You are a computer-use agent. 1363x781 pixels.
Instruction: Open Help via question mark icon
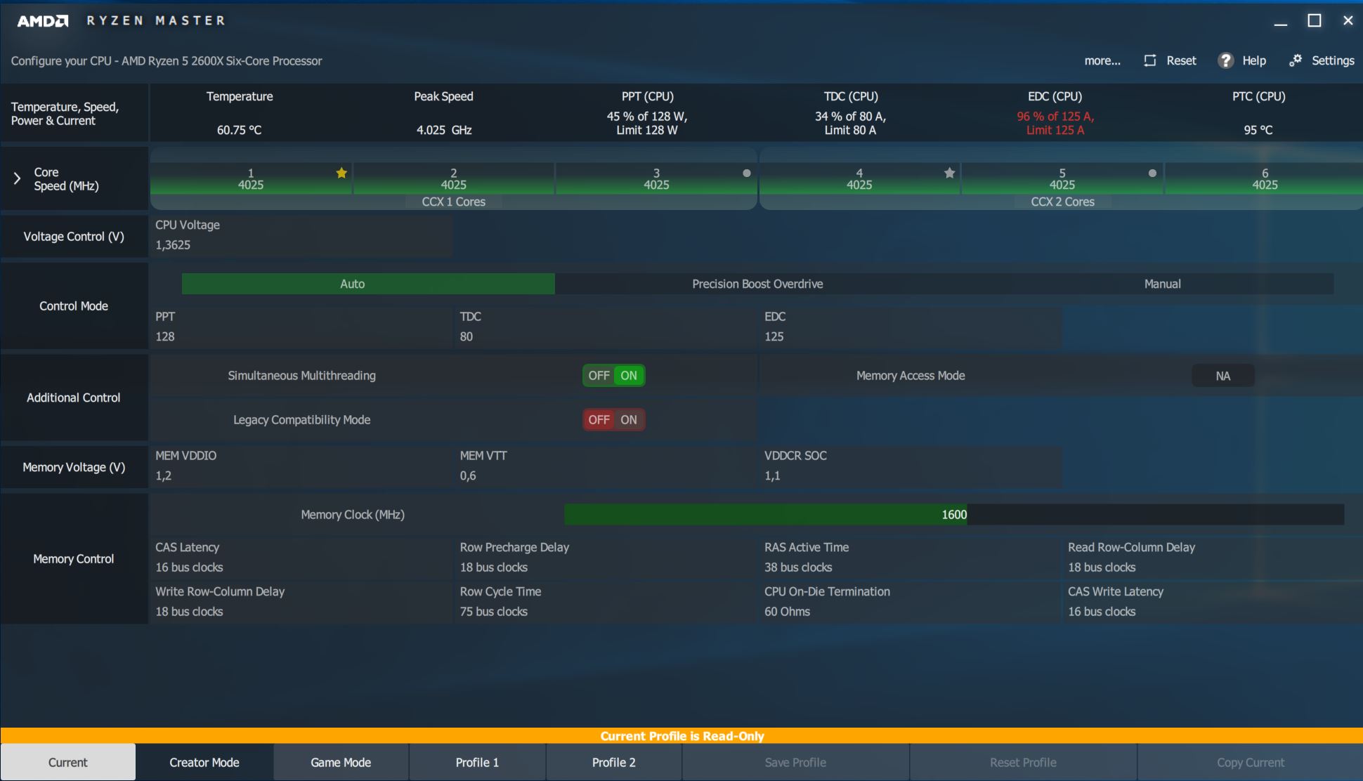tap(1225, 60)
